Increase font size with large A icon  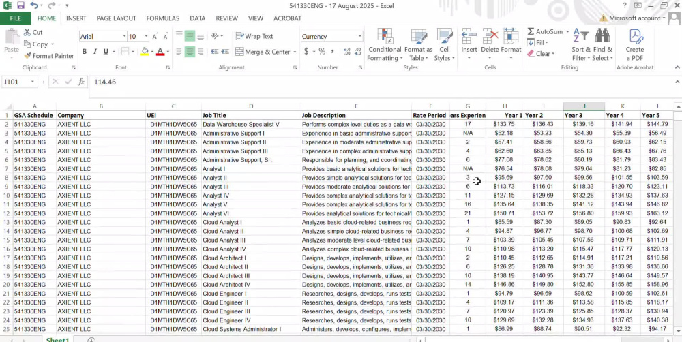(155, 37)
